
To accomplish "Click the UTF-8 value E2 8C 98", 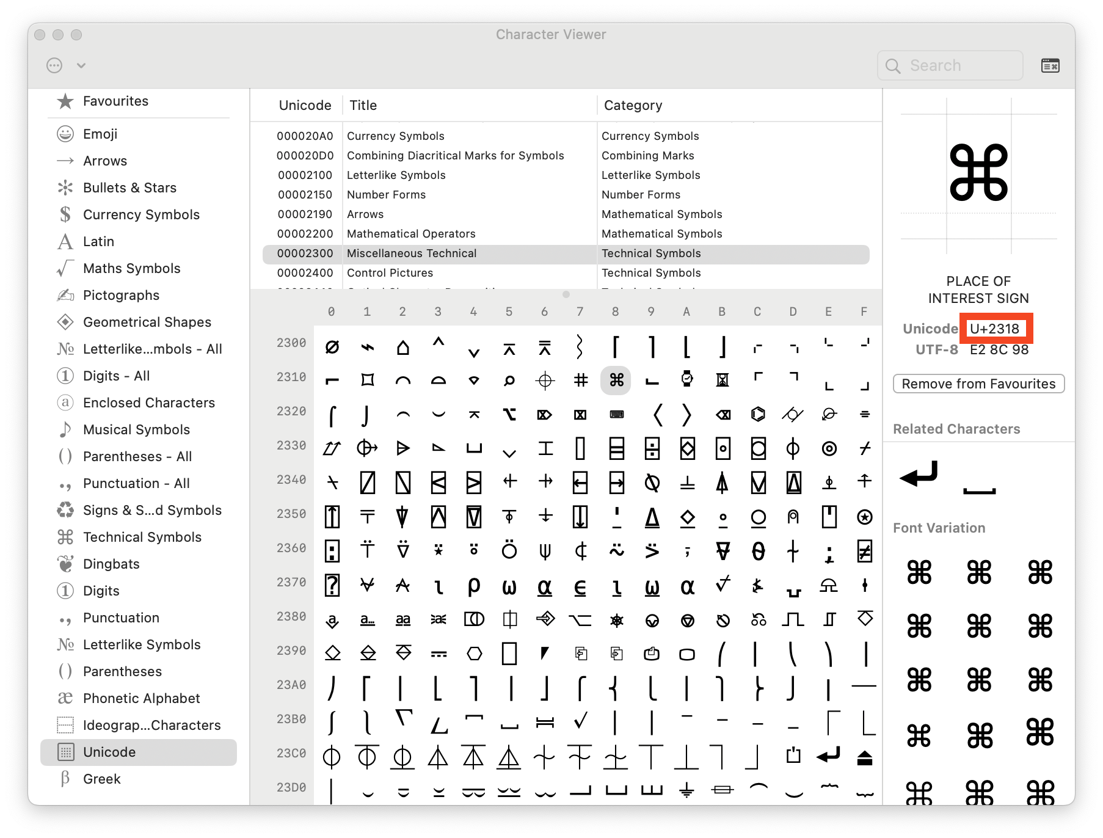I will 999,350.
